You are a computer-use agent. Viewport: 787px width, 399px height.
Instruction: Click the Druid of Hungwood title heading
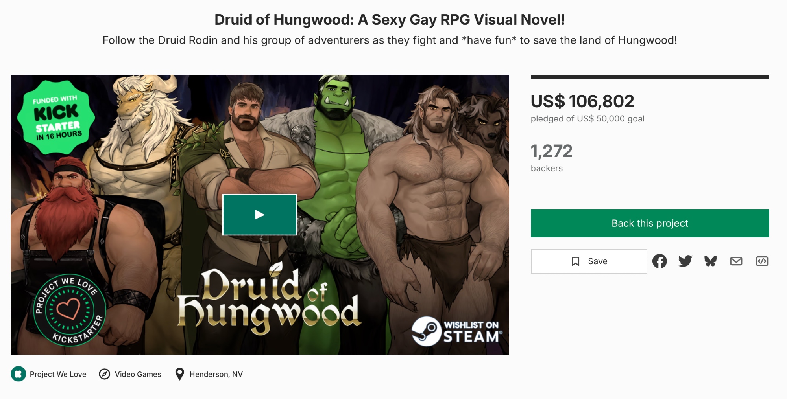[x=390, y=20]
